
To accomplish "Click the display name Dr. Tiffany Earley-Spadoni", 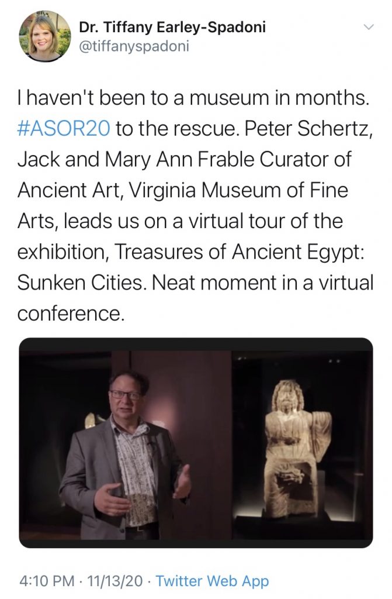I will tap(172, 27).
